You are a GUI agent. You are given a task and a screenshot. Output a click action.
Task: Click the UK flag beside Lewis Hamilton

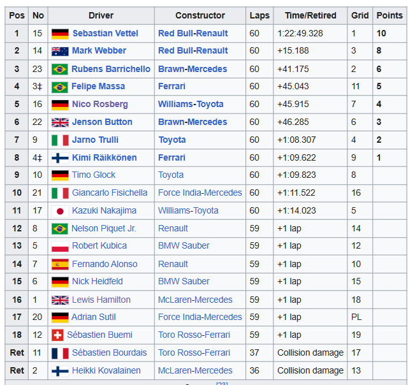(x=60, y=300)
